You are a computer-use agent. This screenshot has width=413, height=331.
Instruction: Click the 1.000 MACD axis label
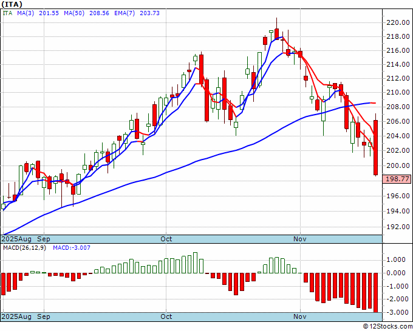[396, 260]
